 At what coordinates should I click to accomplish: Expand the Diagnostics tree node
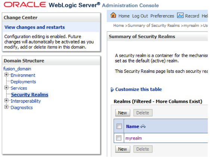[x=6, y=107]
